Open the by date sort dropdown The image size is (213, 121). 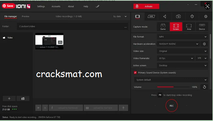click(120, 16)
